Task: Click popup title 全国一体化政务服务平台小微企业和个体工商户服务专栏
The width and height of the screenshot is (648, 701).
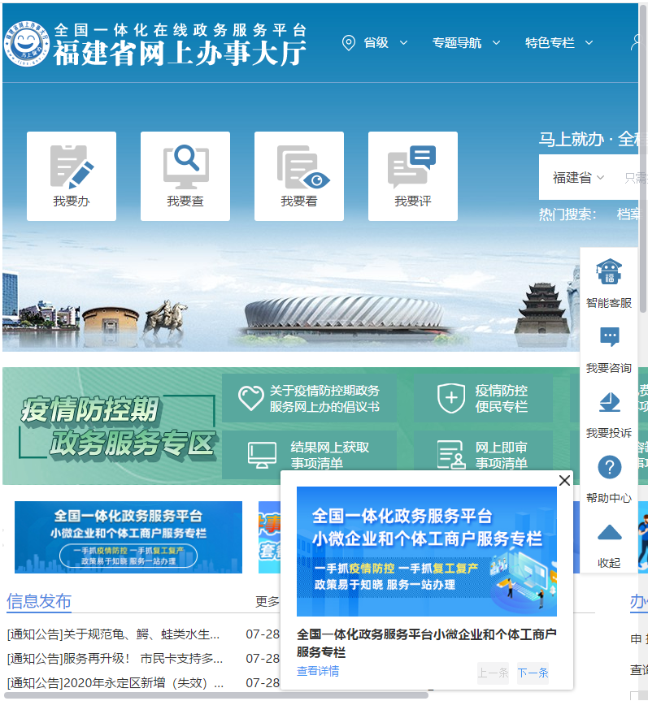Action: point(427,643)
